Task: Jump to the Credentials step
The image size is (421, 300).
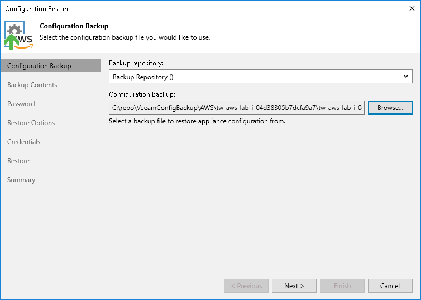Action: pos(23,142)
